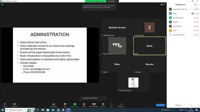Select Abdullah_ibrahim in the participants list
This screenshot has height=112, width=200.
(x=183, y=18)
